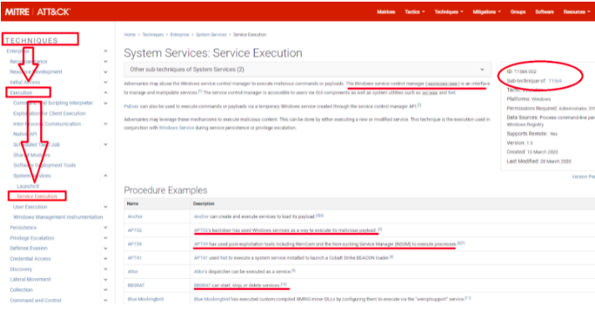The width and height of the screenshot is (595, 314).
Task: Click the Home breadcrumb link
Action: 130,34
